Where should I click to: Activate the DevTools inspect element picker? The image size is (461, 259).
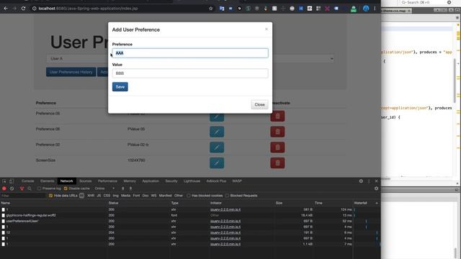click(x=4, y=181)
